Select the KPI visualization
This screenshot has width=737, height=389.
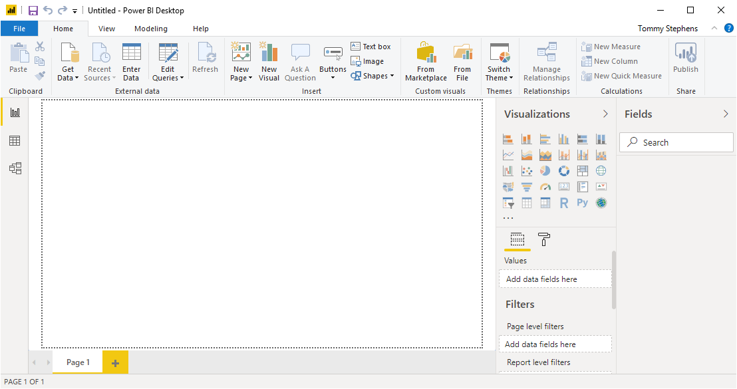click(601, 187)
